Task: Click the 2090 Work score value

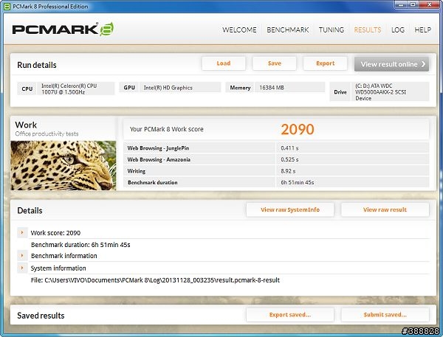Action: coord(298,129)
